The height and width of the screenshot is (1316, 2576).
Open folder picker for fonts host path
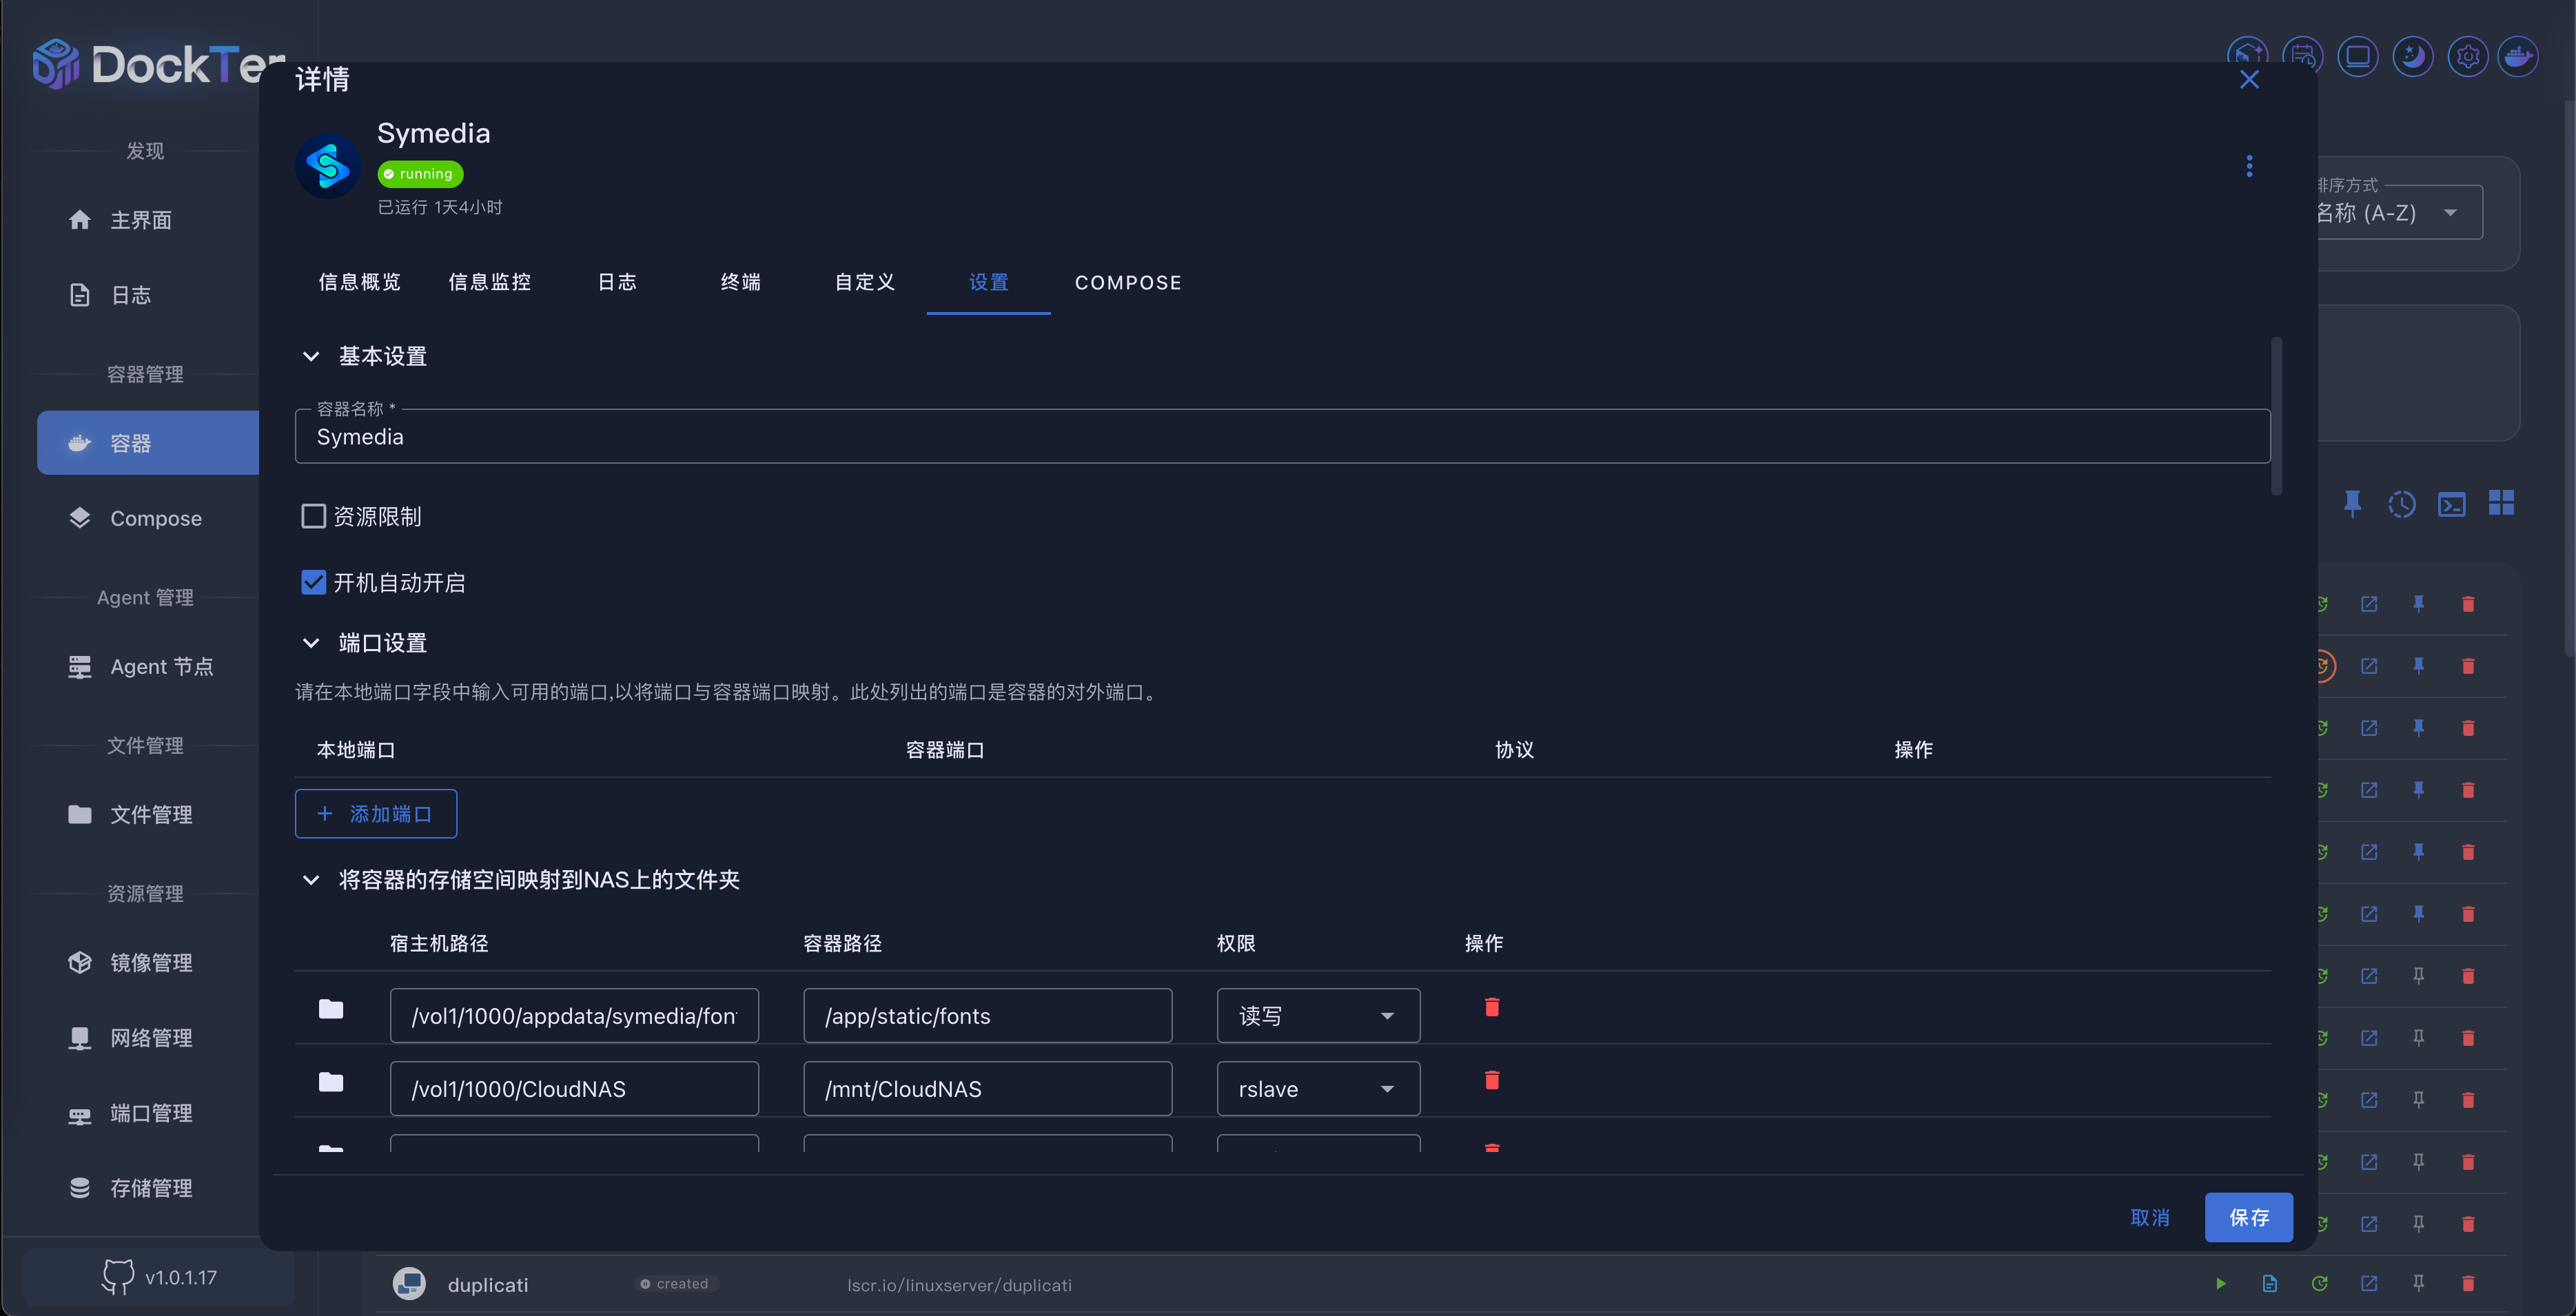pyautogui.click(x=331, y=1009)
